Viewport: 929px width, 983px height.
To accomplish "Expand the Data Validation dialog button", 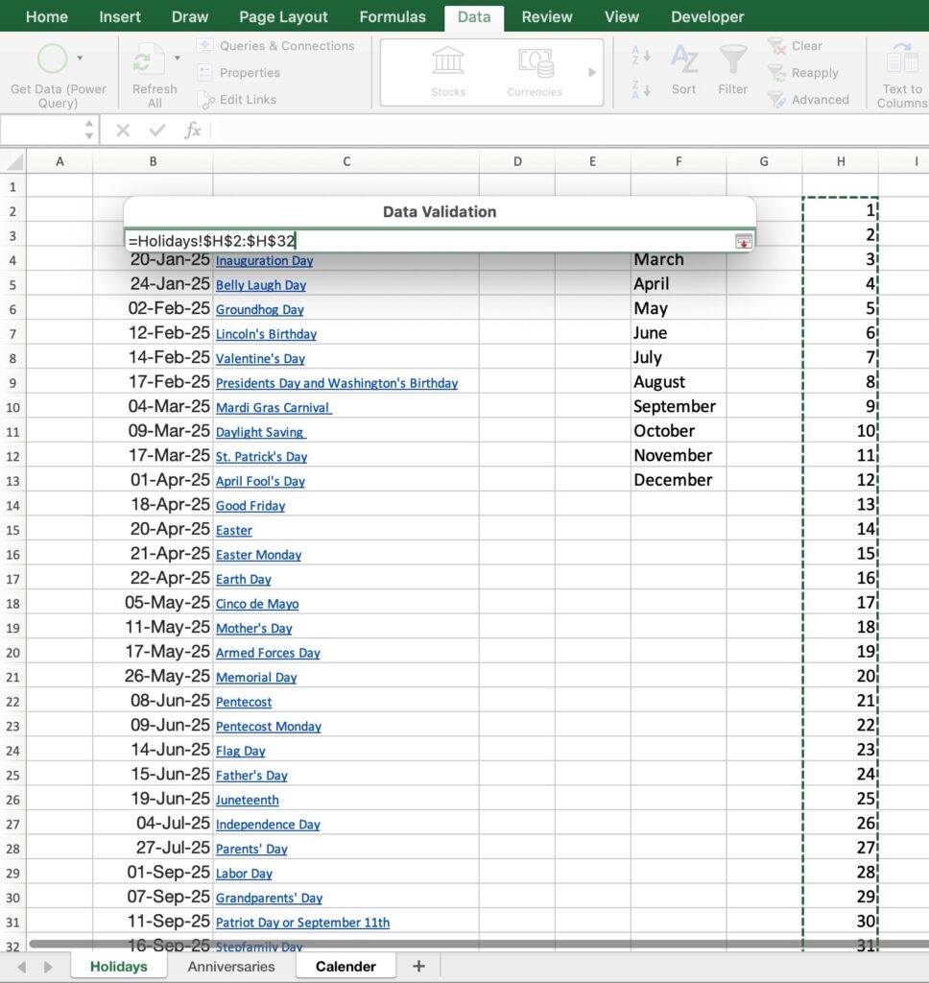I will (744, 241).
